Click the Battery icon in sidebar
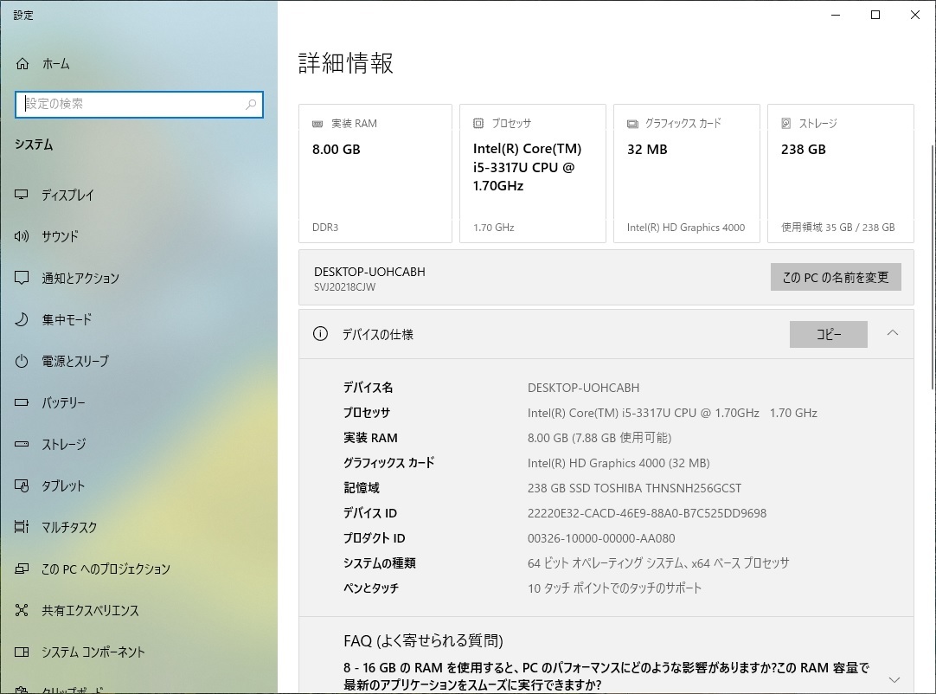 pos(22,402)
